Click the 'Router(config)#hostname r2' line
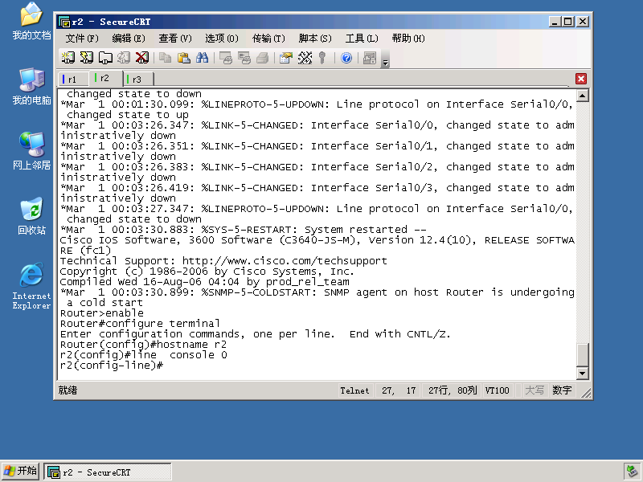 click(x=143, y=345)
